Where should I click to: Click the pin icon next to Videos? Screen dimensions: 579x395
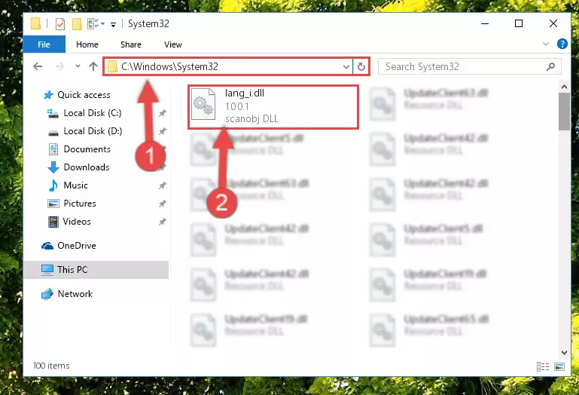tap(162, 222)
